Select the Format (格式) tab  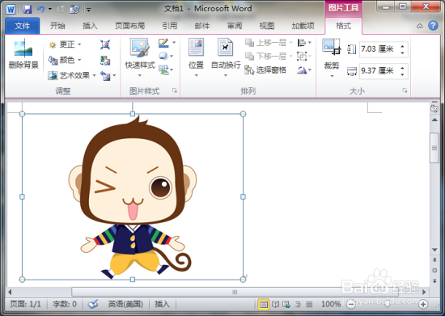click(x=343, y=26)
